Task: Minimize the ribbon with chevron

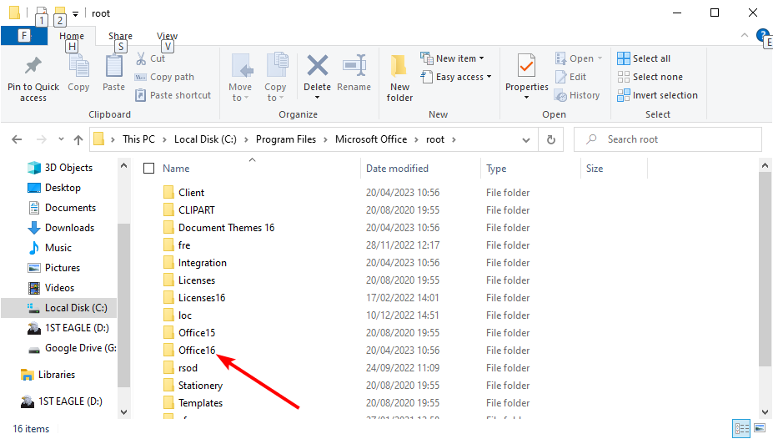Action: click(x=745, y=36)
